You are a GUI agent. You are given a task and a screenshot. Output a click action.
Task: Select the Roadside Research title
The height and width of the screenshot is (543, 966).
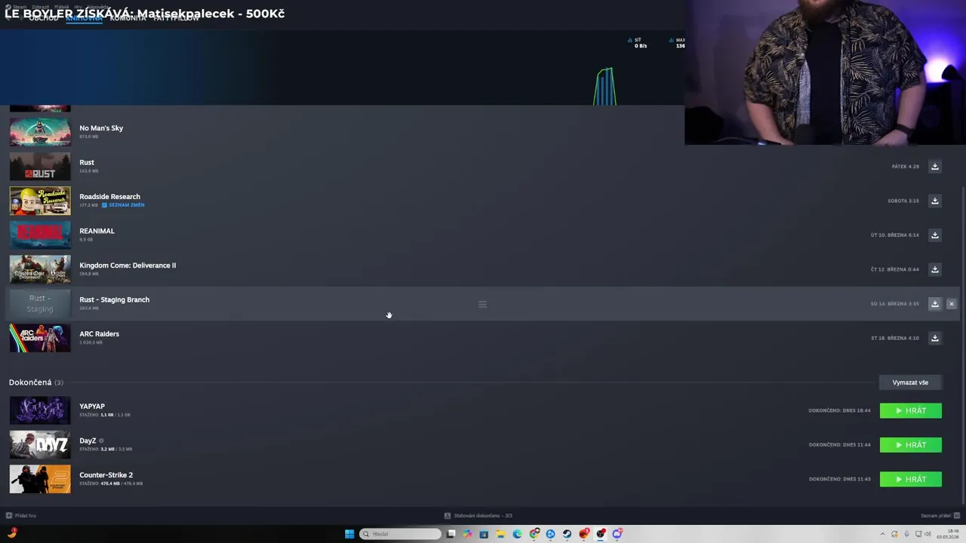[109, 197]
